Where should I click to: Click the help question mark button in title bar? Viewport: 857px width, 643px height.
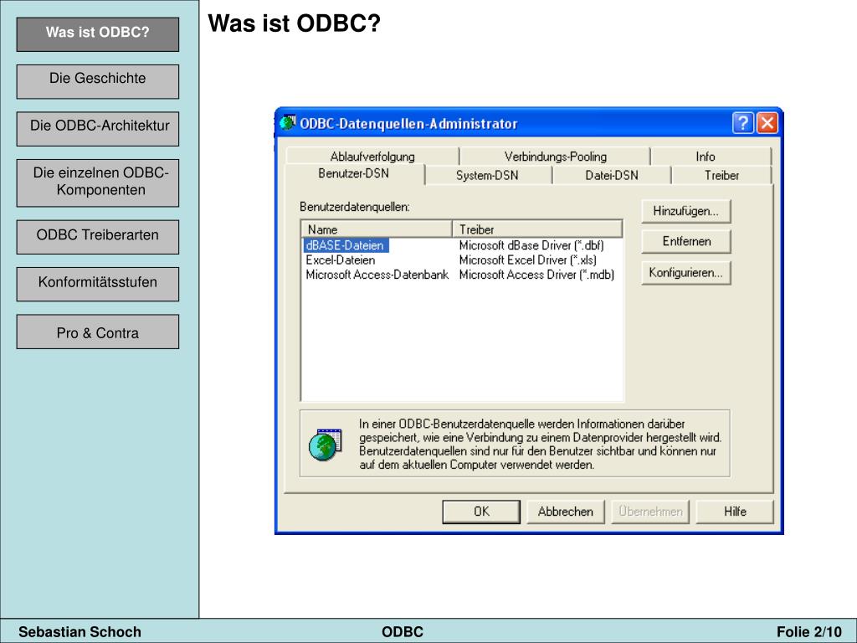(743, 123)
